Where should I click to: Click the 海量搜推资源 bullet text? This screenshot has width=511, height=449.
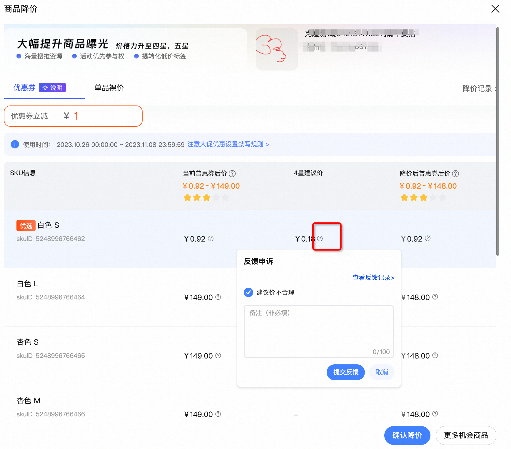pos(43,56)
